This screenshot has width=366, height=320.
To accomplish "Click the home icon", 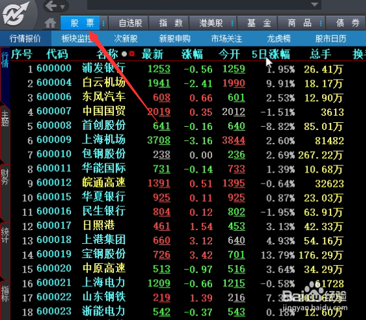I will (x=50, y=23).
